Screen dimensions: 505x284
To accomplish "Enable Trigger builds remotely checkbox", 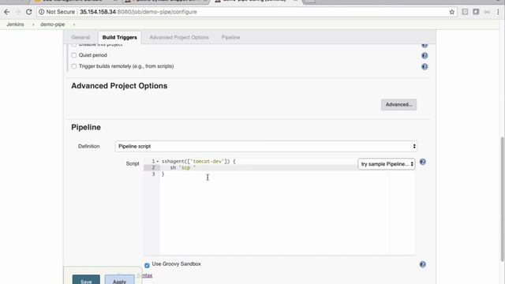I will tap(74, 66).
